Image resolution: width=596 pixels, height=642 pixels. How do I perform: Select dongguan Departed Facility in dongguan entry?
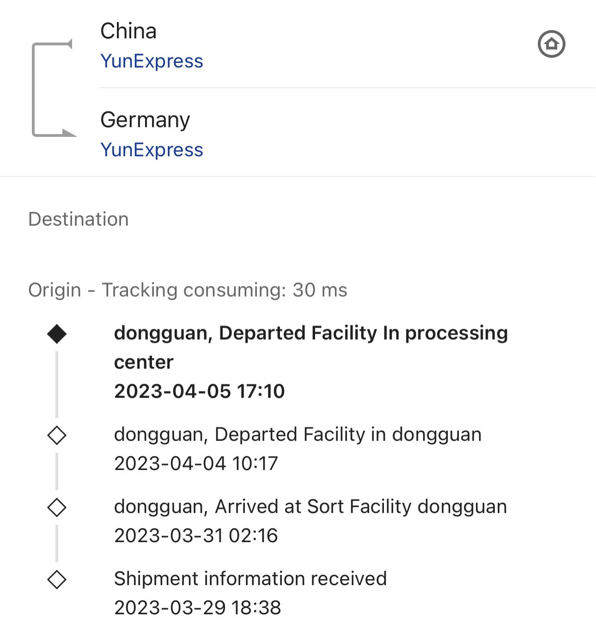[x=298, y=434]
